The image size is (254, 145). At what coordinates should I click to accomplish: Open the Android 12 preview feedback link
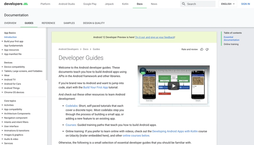point(155,37)
